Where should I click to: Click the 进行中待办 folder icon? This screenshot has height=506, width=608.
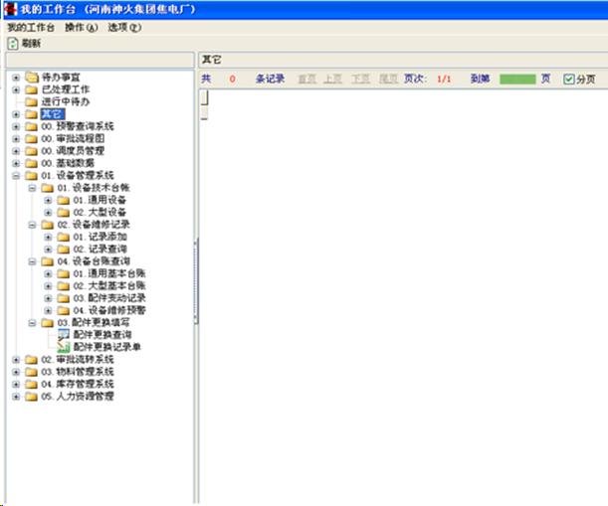(31, 101)
